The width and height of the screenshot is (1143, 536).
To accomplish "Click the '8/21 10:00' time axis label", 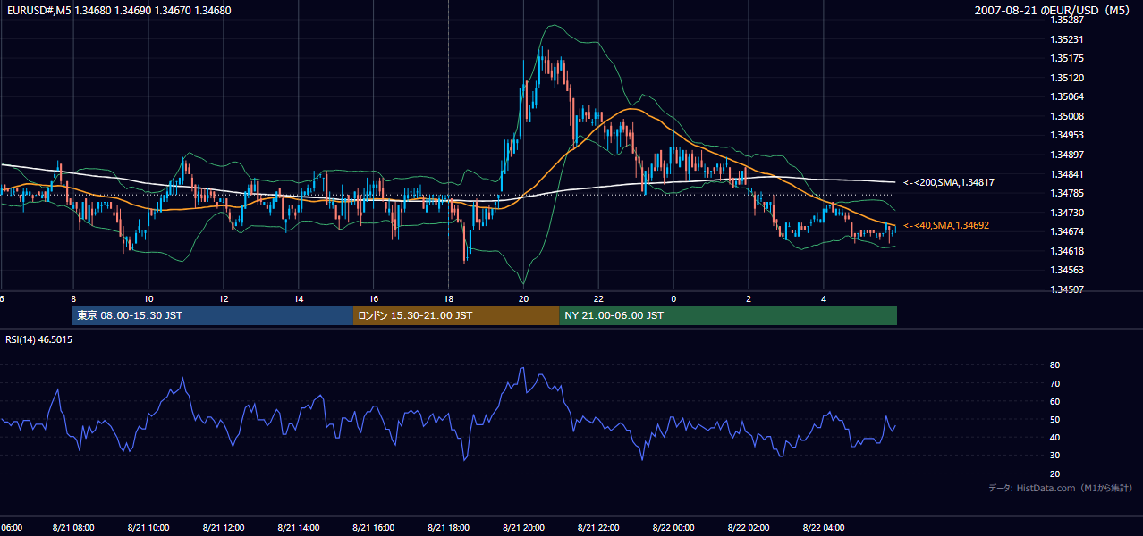I will click(148, 528).
